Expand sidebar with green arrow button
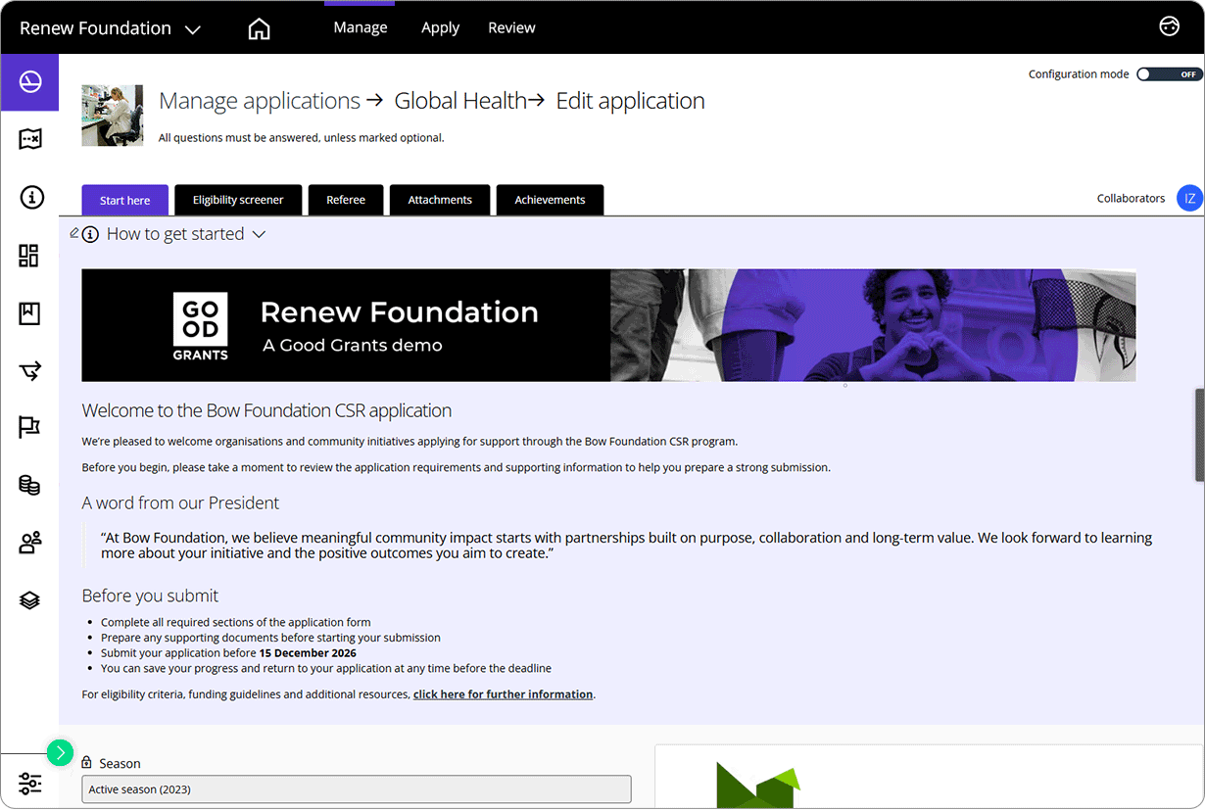Screen dimensions: 1205x811 [x=60, y=752]
